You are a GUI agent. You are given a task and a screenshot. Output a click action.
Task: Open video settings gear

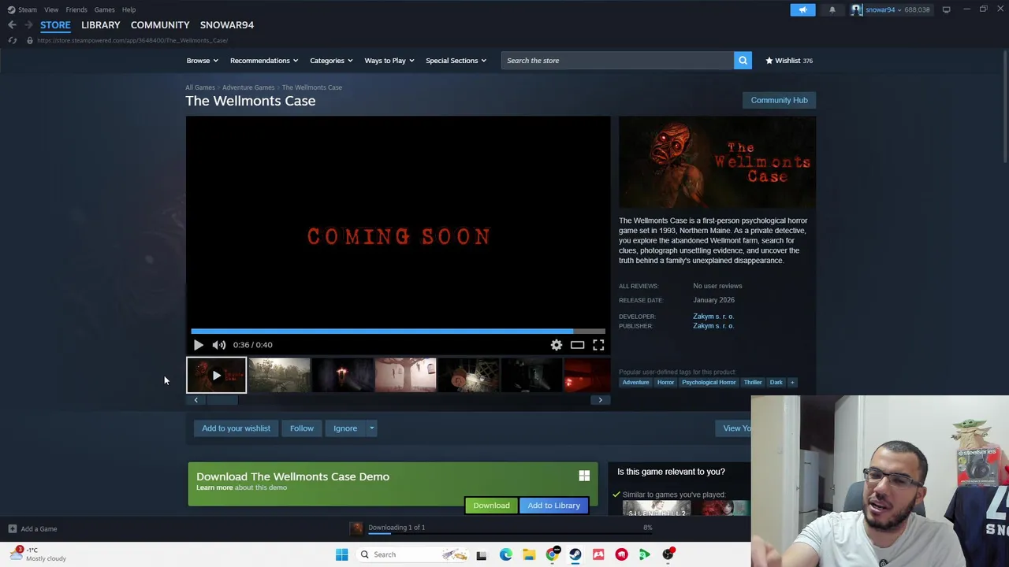pyautogui.click(x=557, y=345)
